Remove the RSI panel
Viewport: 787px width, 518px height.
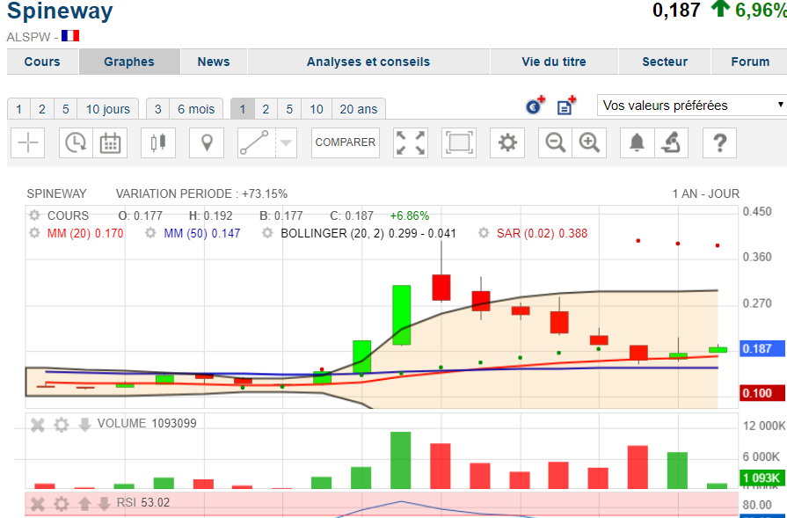pyautogui.click(x=38, y=503)
